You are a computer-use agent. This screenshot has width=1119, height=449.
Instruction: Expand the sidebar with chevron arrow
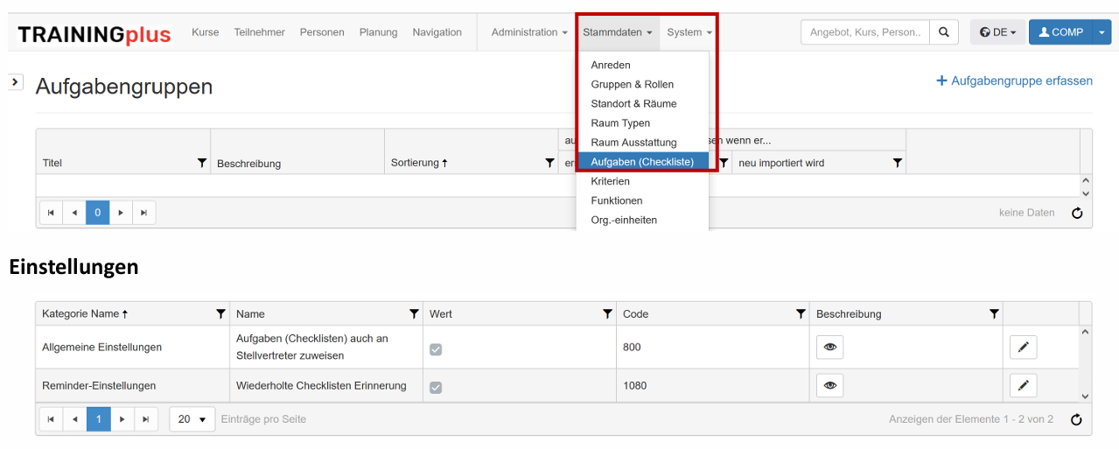coord(16,81)
